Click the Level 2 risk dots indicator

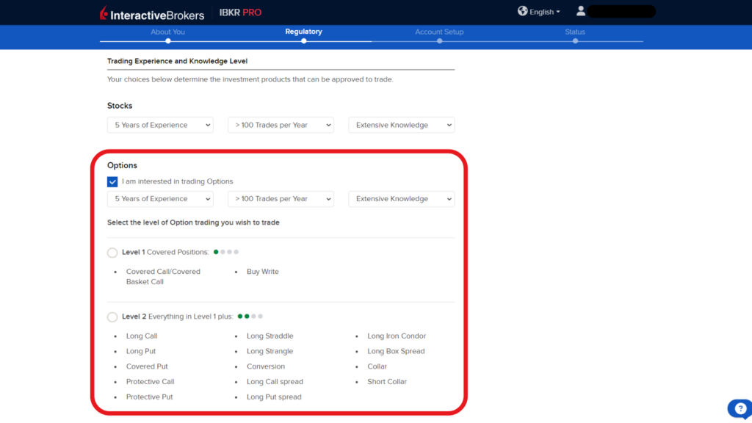pos(250,317)
